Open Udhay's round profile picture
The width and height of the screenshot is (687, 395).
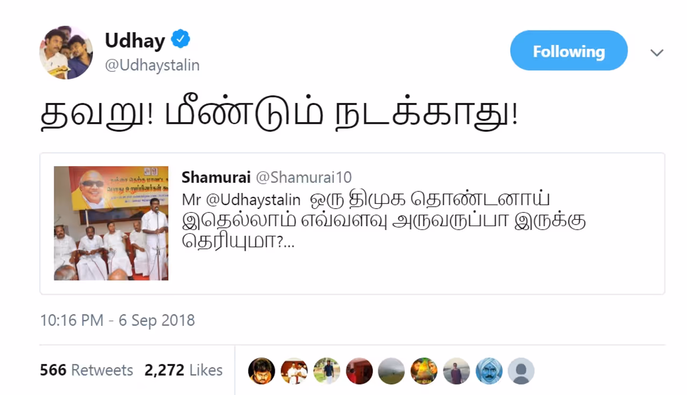point(66,53)
